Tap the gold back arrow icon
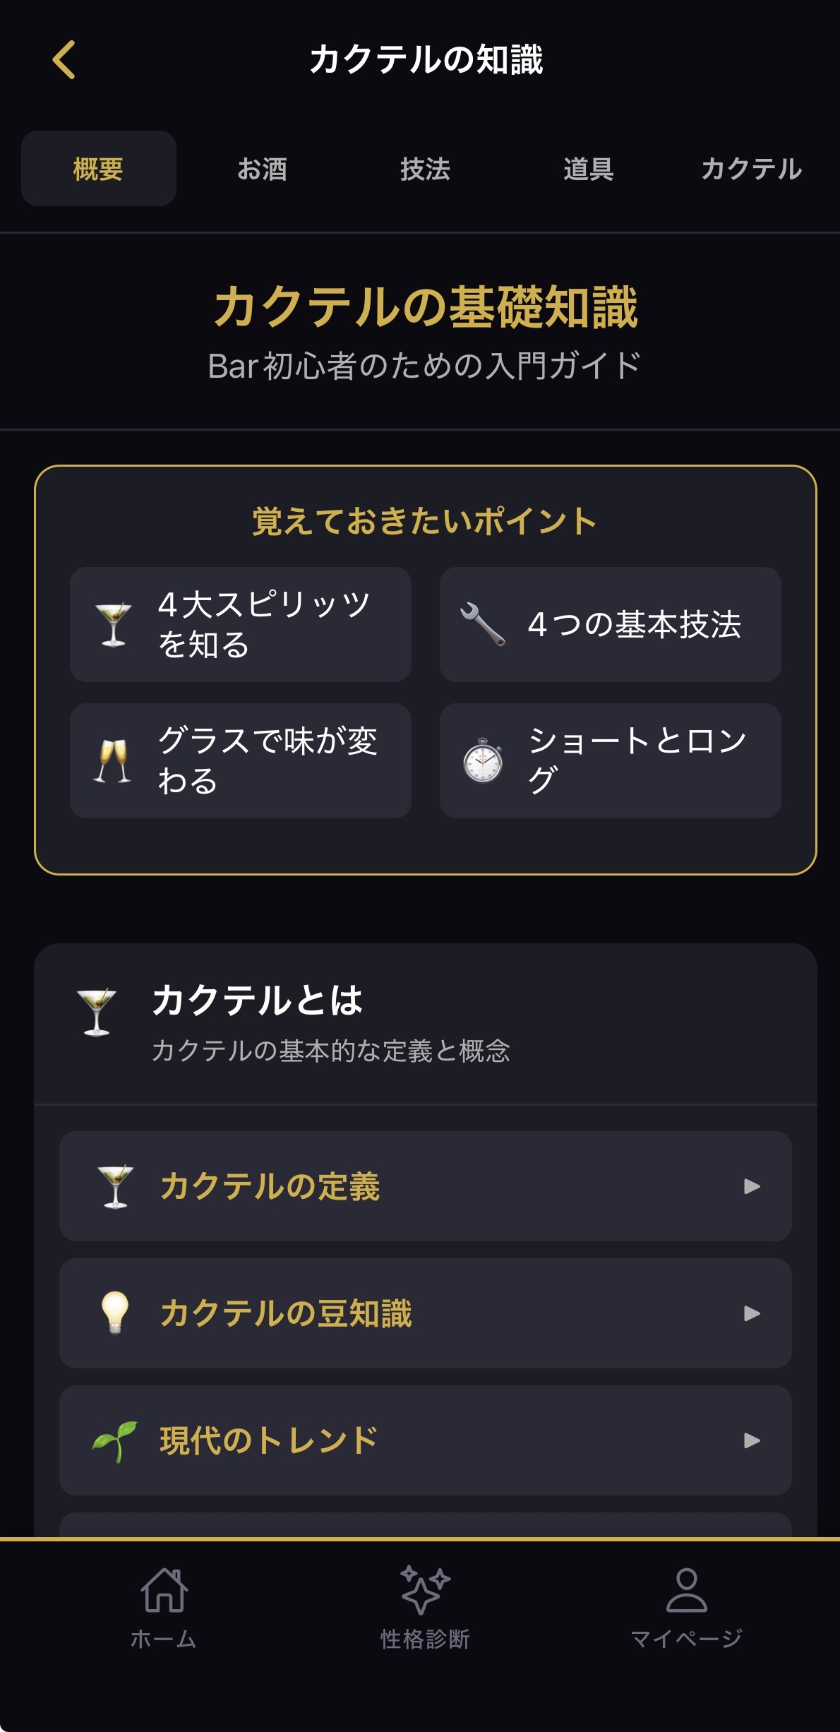Screen dimensions: 840x1732 (64, 59)
